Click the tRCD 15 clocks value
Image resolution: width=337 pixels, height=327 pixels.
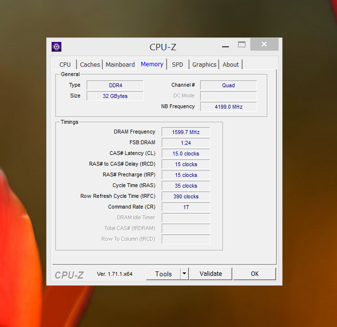point(186,164)
